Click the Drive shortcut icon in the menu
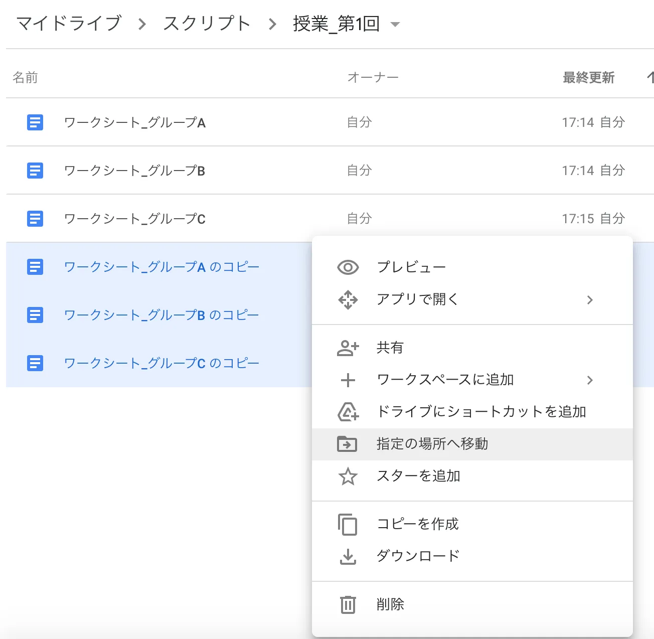The image size is (654, 639). click(x=348, y=412)
